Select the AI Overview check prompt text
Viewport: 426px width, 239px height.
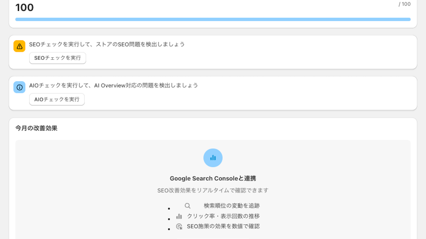(113, 86)
